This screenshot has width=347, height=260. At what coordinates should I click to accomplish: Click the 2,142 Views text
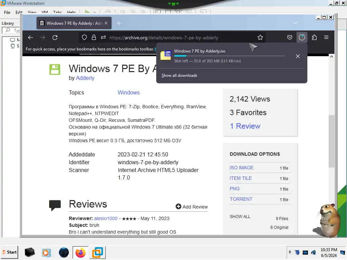250,99
